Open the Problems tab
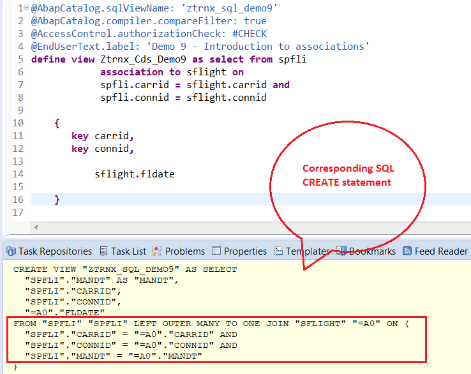The image size is (471, 374). point(179,251)
